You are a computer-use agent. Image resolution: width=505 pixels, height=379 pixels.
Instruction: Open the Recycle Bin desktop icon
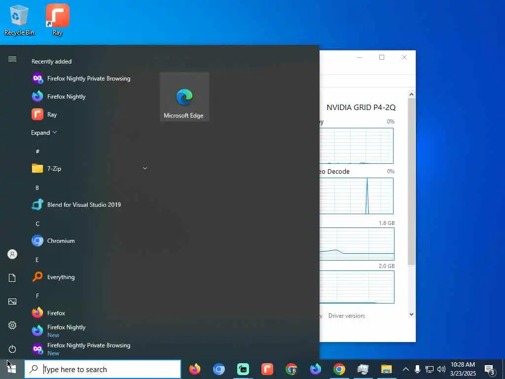19,20
